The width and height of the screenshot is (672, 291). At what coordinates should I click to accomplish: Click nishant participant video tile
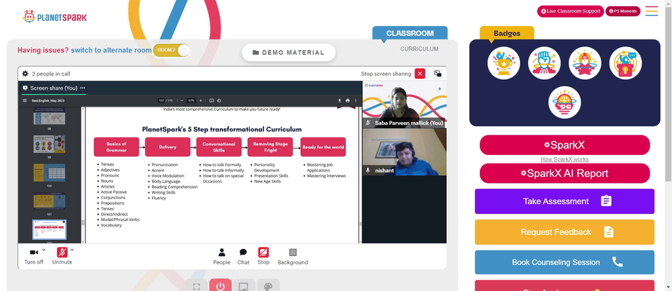(x=405, y=152)
